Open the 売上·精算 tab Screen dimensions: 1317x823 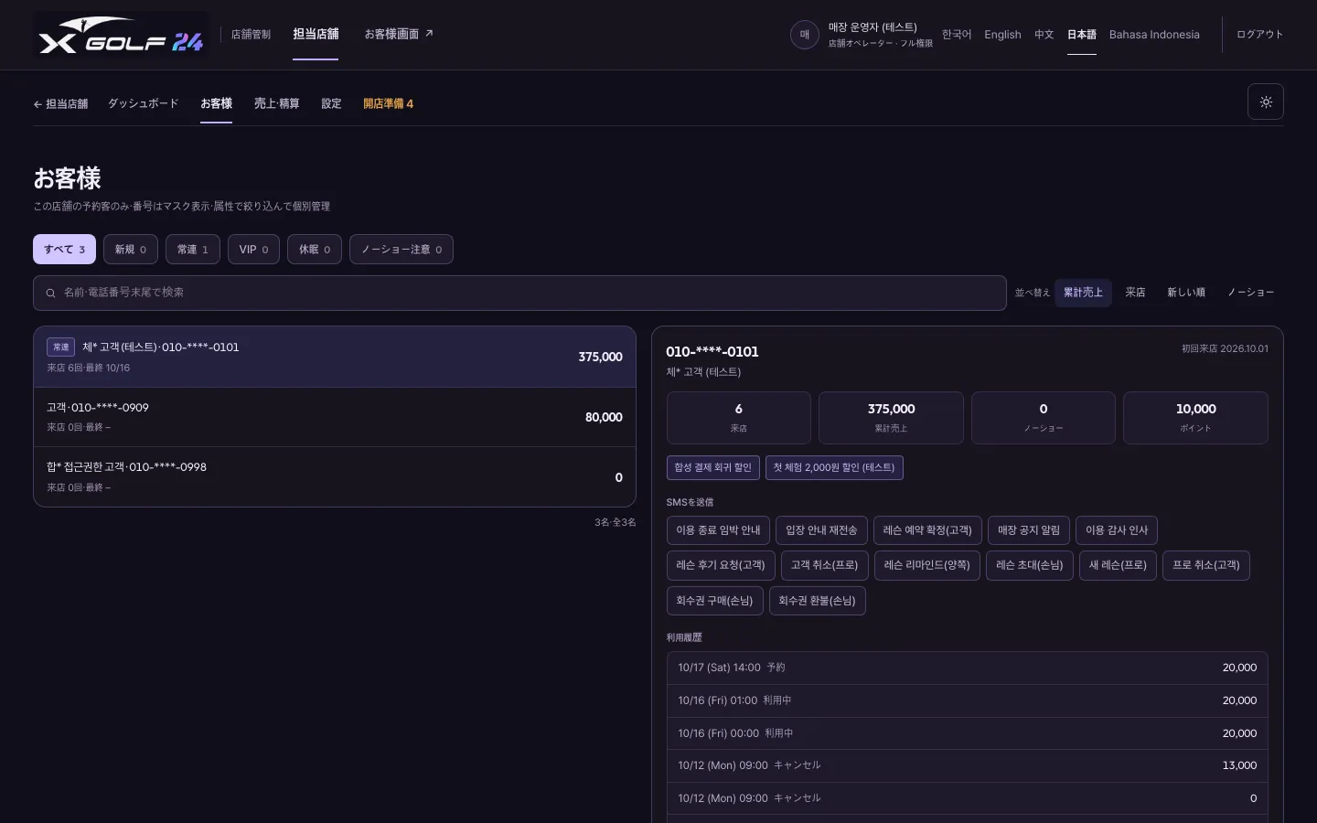pos(276,104)
